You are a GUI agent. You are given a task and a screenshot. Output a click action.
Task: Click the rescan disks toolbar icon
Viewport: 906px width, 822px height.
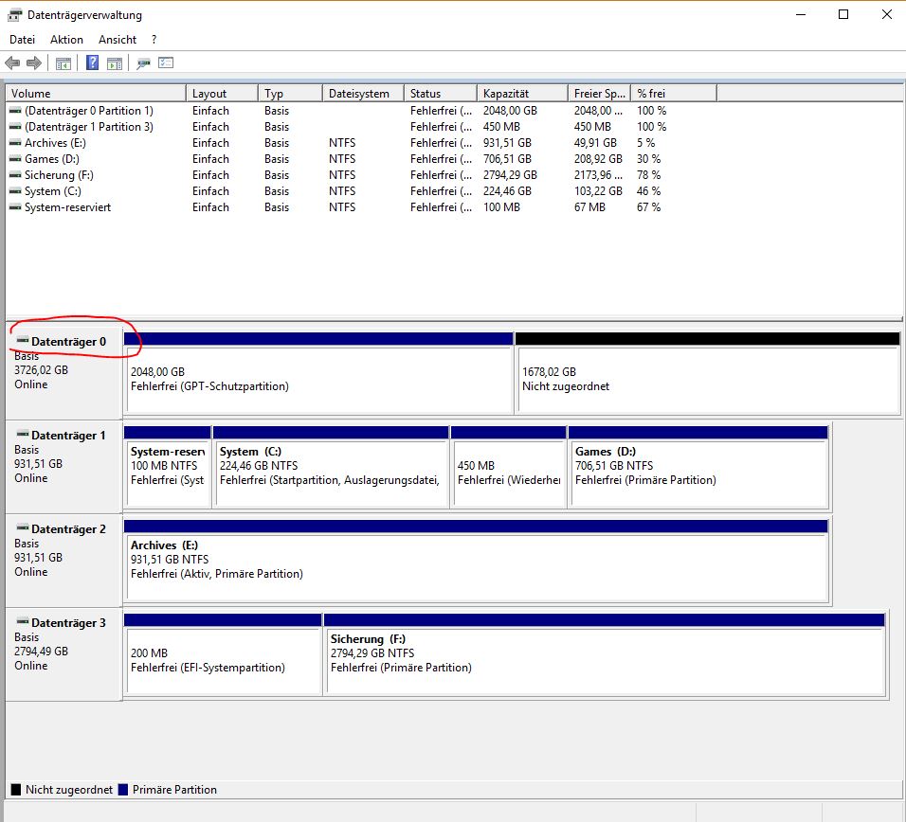pyautogui.click(x=143, y=63)
